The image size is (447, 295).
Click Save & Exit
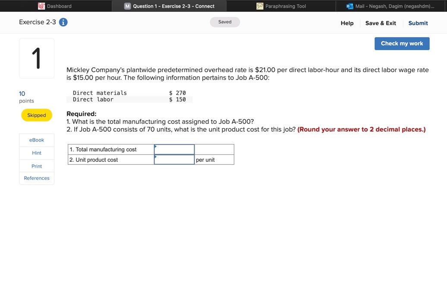(x=380, y=23)
